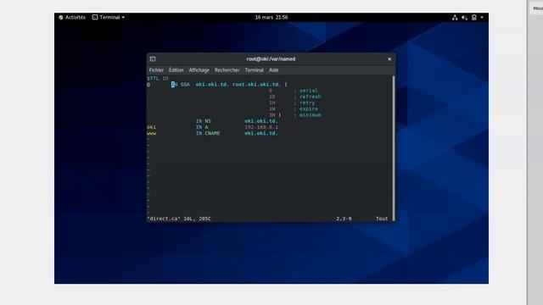The image size is (543, 305).
Task: Click the minimum comment text
Action: coord(311,115)
